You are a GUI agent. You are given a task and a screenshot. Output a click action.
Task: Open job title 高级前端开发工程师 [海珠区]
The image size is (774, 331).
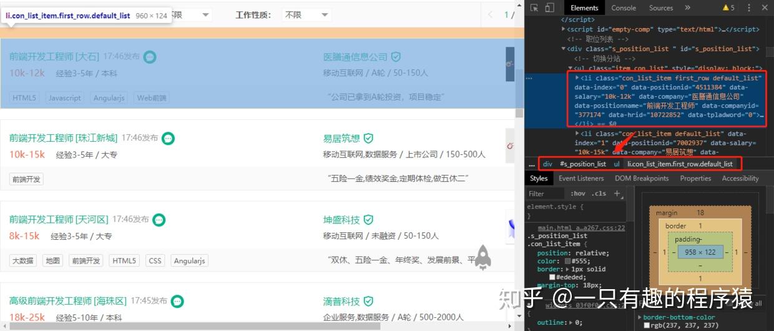(x=68, y=301)
